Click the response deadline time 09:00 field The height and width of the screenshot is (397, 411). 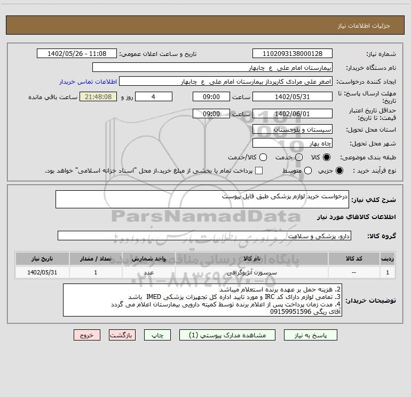[211, 96]
